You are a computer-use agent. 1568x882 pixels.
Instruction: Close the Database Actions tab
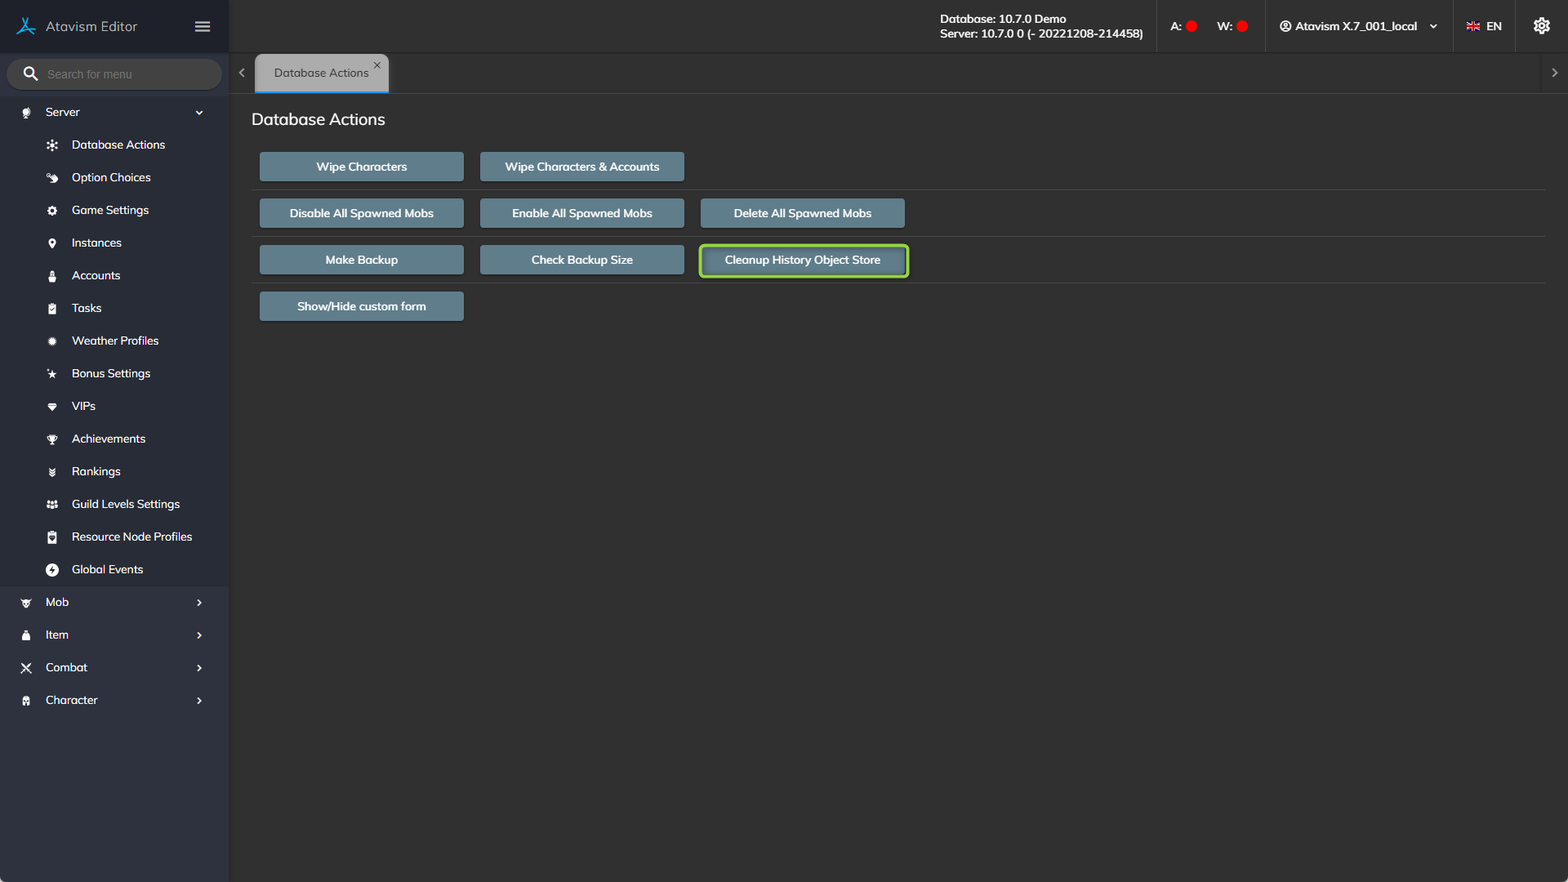(x=377, y=65)
